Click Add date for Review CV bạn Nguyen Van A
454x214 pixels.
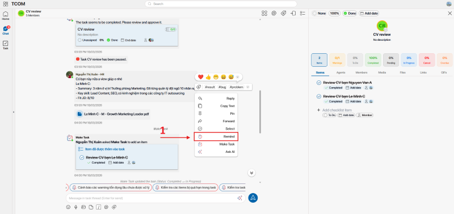(353, 88)
